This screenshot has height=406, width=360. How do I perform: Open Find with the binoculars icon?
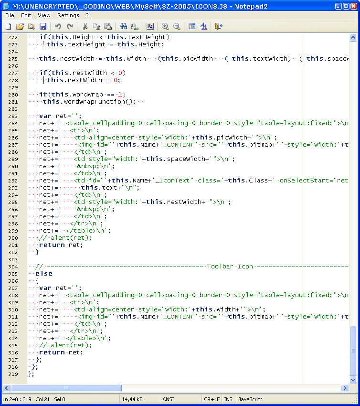click(123, 26)
